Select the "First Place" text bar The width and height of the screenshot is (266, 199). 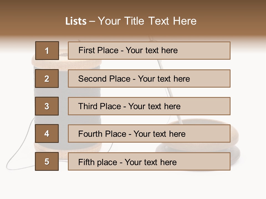[149, 51]
